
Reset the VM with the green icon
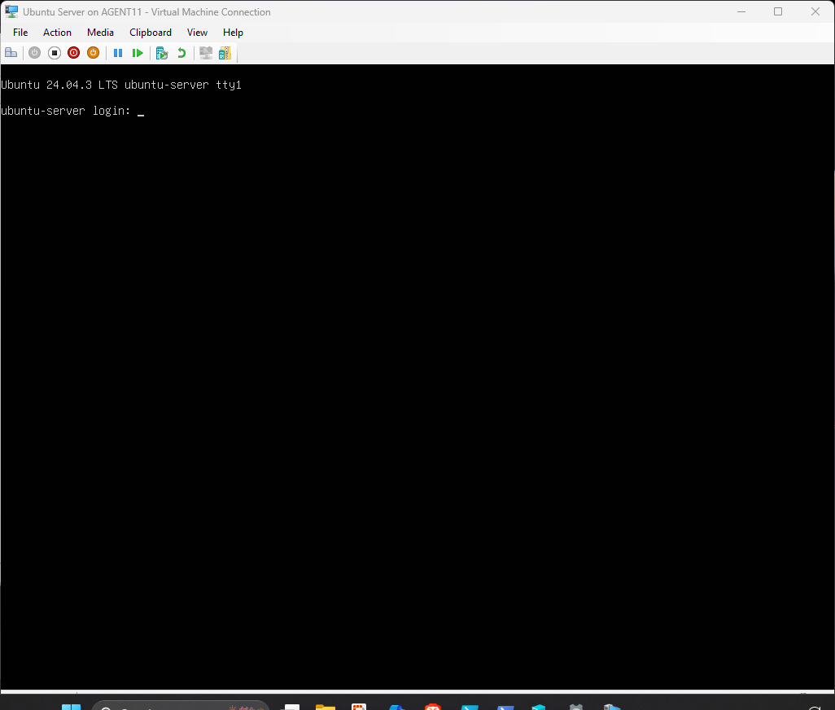pos(138,53)
